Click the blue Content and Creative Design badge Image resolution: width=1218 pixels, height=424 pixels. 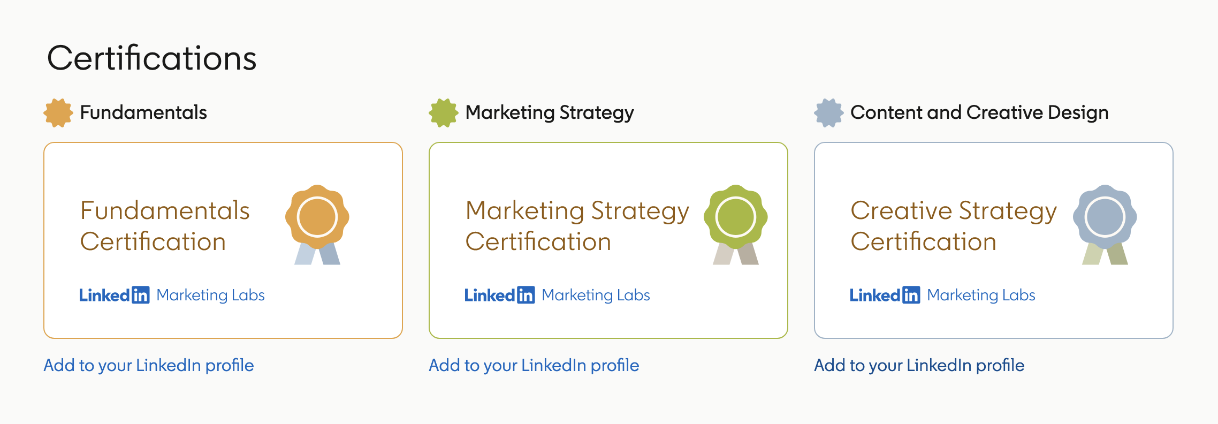tap(828, 113)
